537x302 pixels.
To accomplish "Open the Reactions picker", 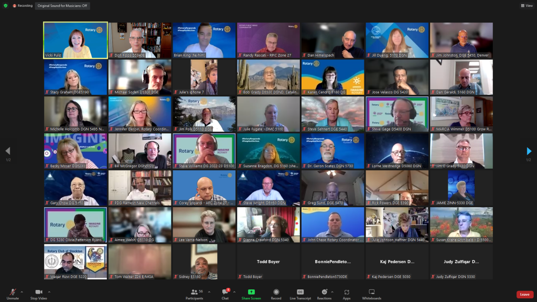I will click(324, 294).
